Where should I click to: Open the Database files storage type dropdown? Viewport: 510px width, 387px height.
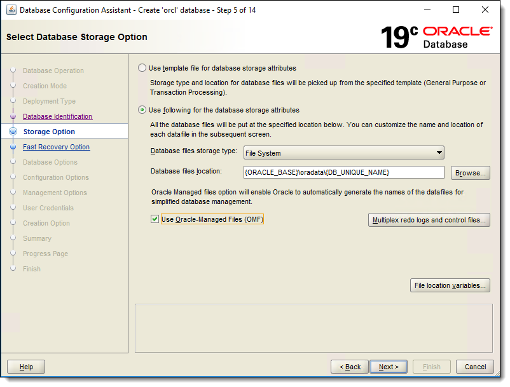[x=344, y=153]
